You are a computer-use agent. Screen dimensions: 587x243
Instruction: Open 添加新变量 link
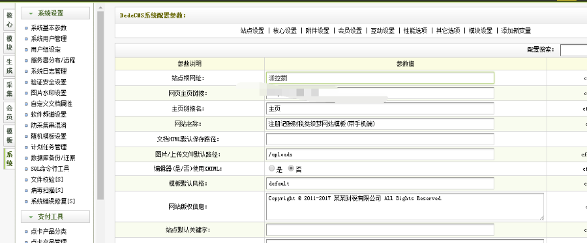point(516,31)
